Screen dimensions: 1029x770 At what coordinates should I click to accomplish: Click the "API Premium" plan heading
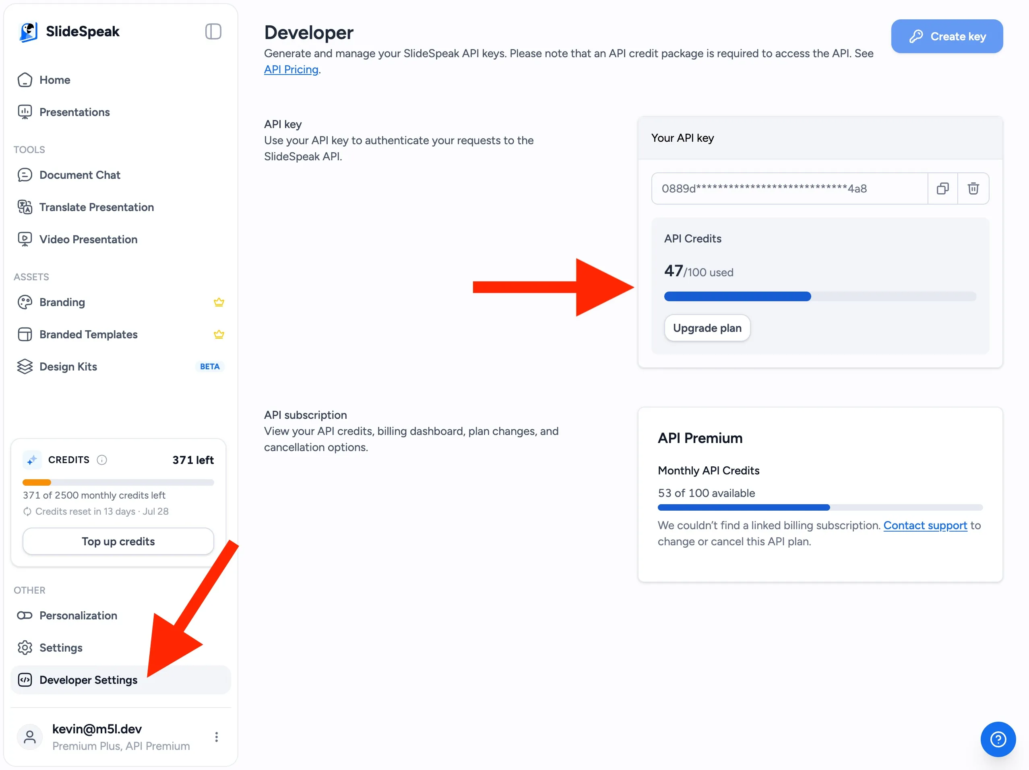click(700, 438)
